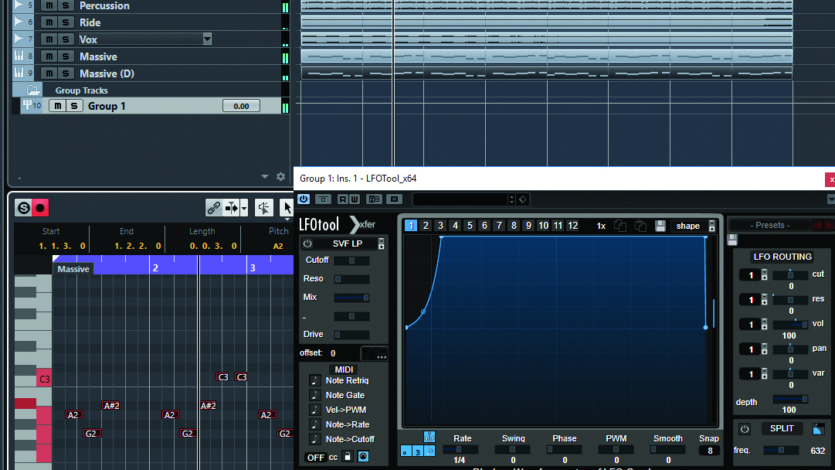Viewport: 835px width, 470px height.
Task: Click the blue MIDI CC knob icon
Action: tap(363, 457)
